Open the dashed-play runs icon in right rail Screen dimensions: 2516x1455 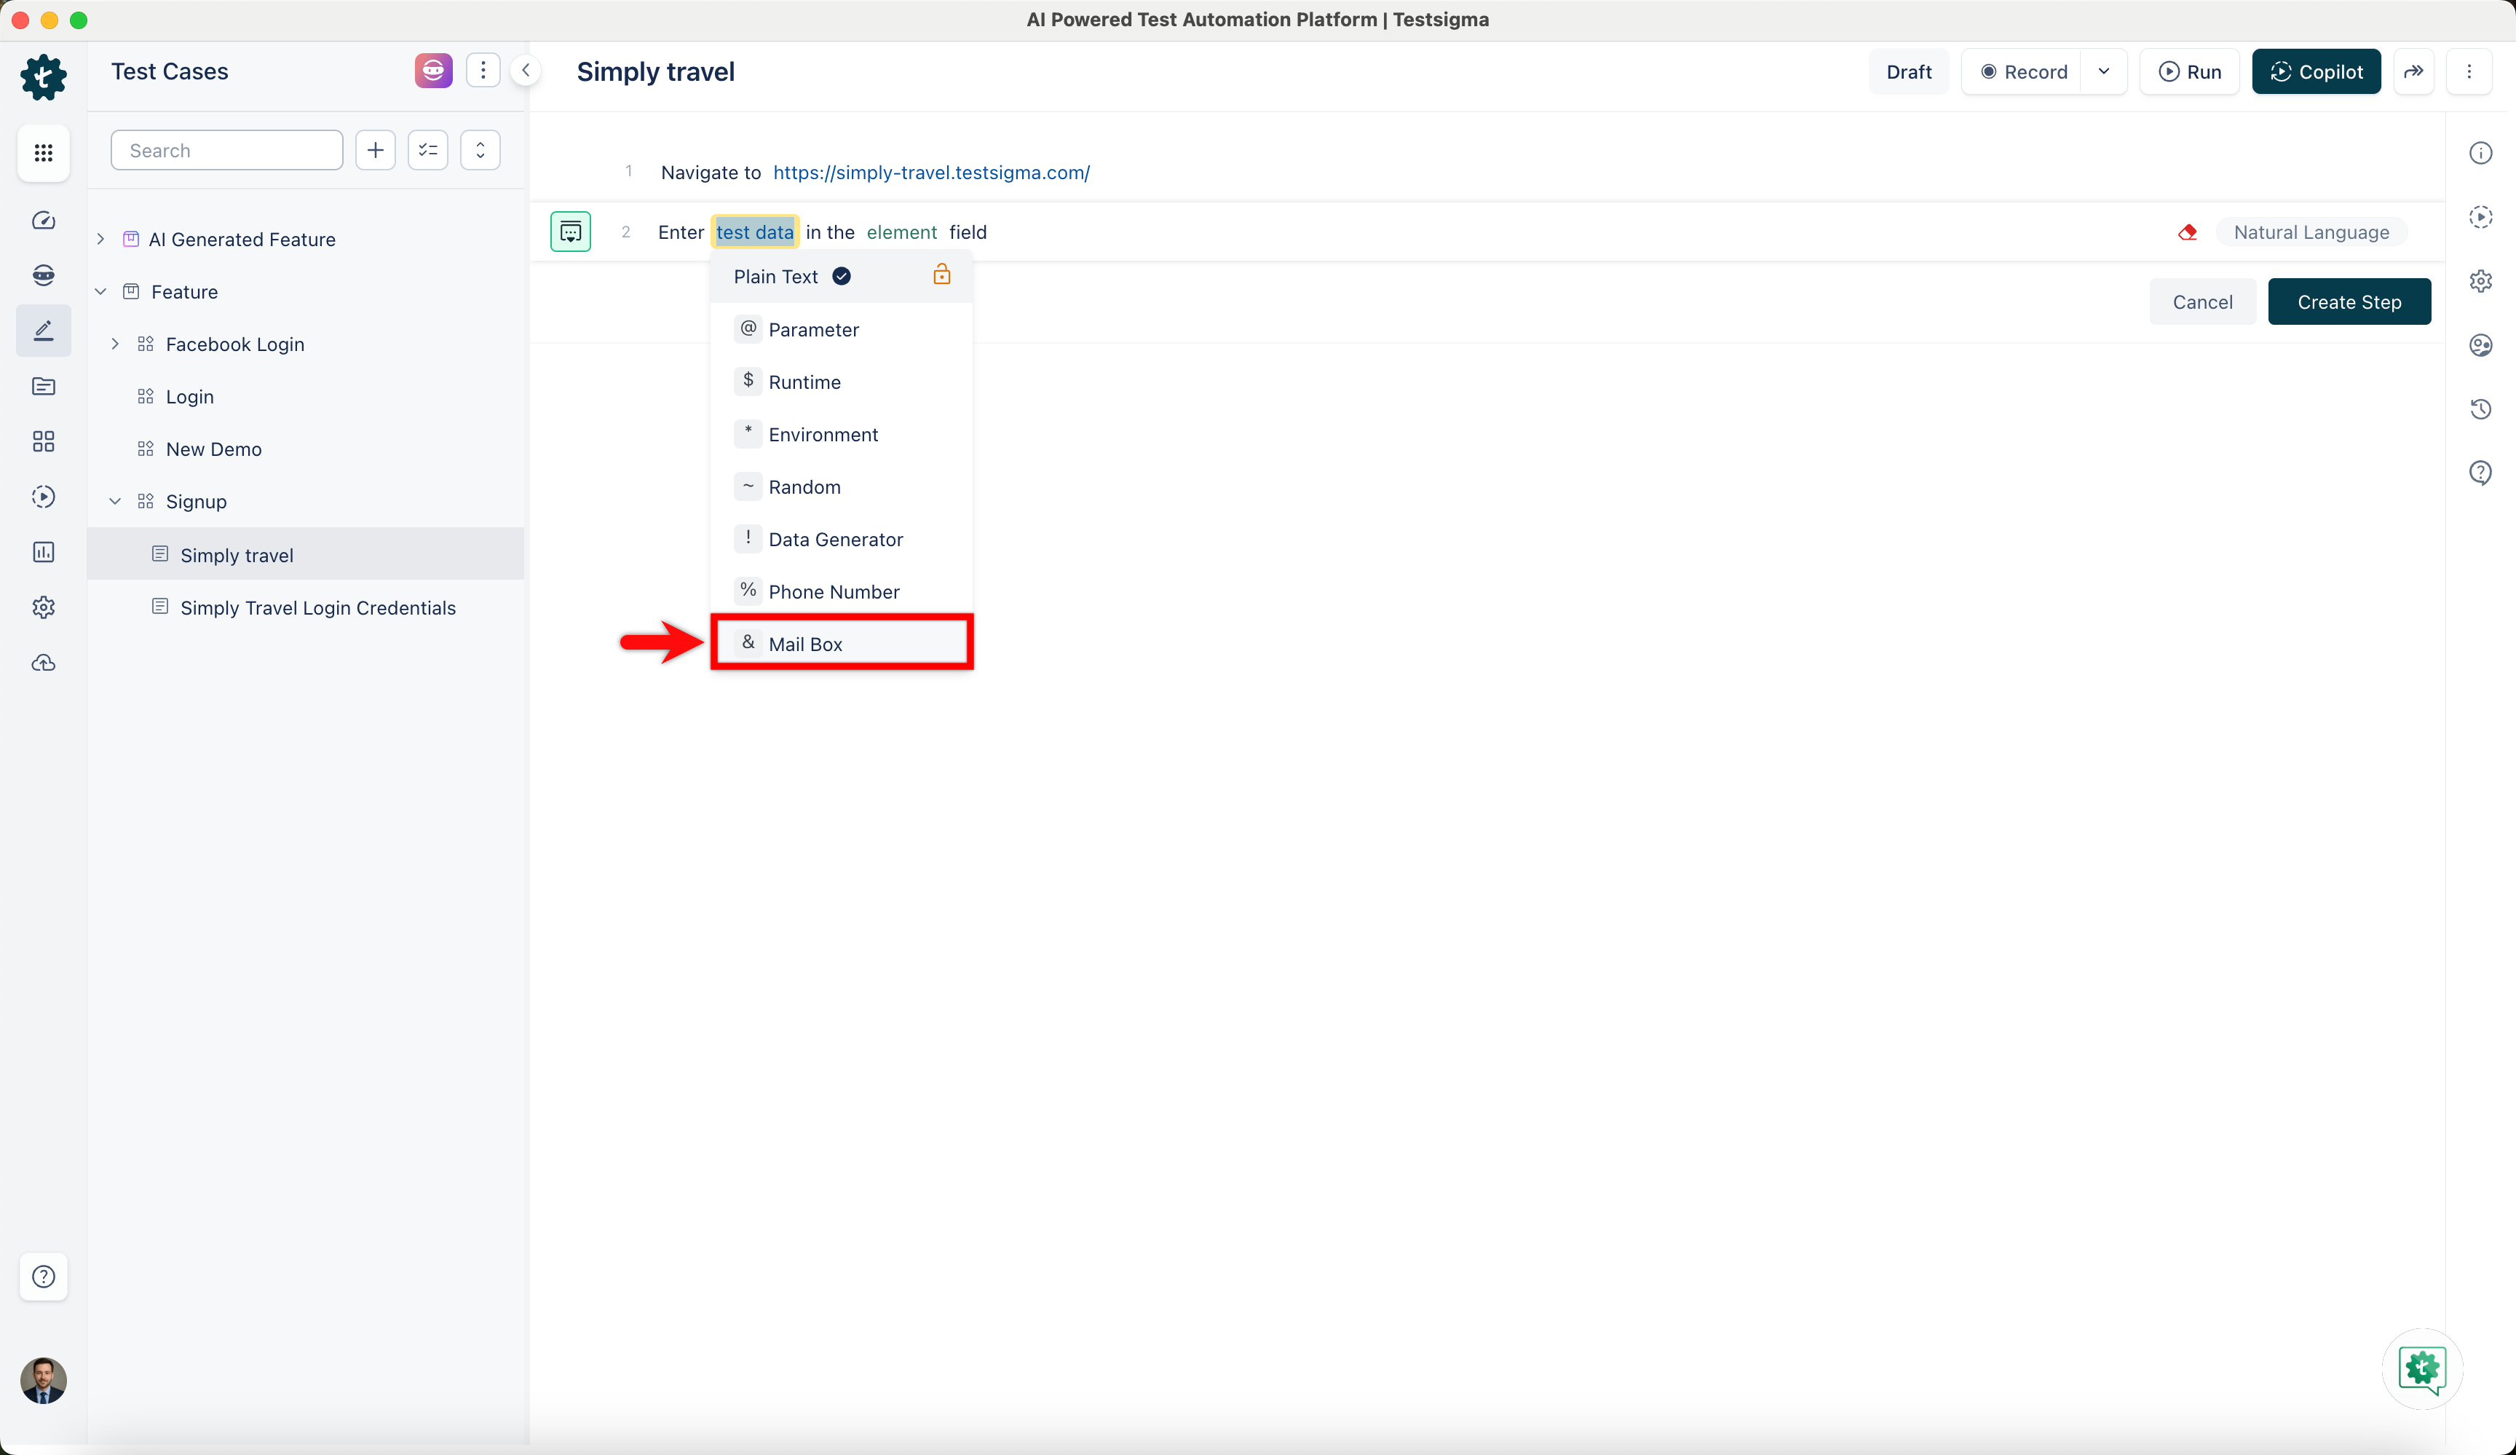[x=2480, y=217]
